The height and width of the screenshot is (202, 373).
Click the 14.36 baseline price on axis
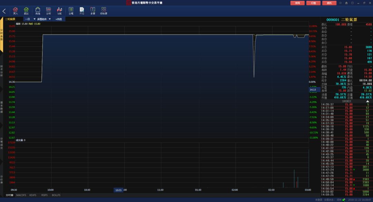click(12, 82)
